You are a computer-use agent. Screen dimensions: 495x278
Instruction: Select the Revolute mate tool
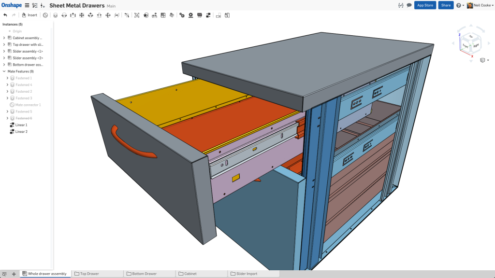click(64, 15)
